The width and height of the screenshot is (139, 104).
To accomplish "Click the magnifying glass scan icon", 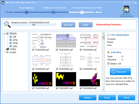I will point(7,24).
